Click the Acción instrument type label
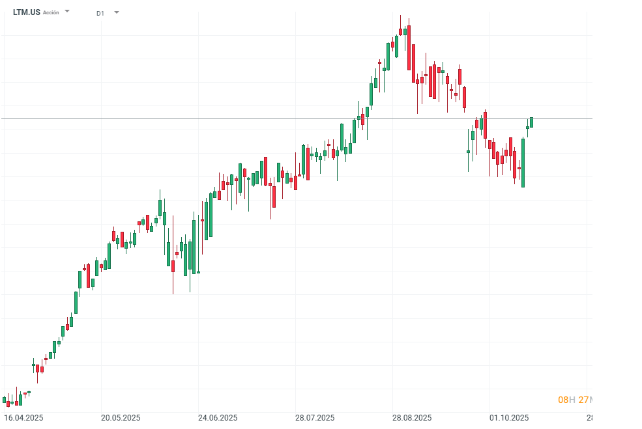Image resolution: width=642 pixels, height=429 pixels. click(51, 13)
